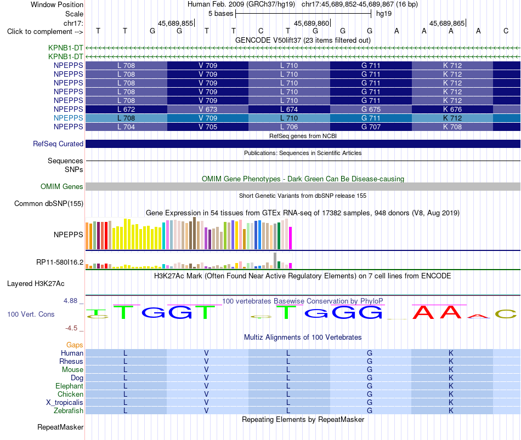Screen dimensions: 521x440
Task: Click the Common dbSNP(155) track label
Action: pyautogui.click(x=48, y=204)
